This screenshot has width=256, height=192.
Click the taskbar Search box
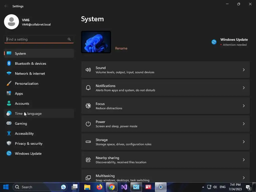pyautogui.click(x=40, y=187)
